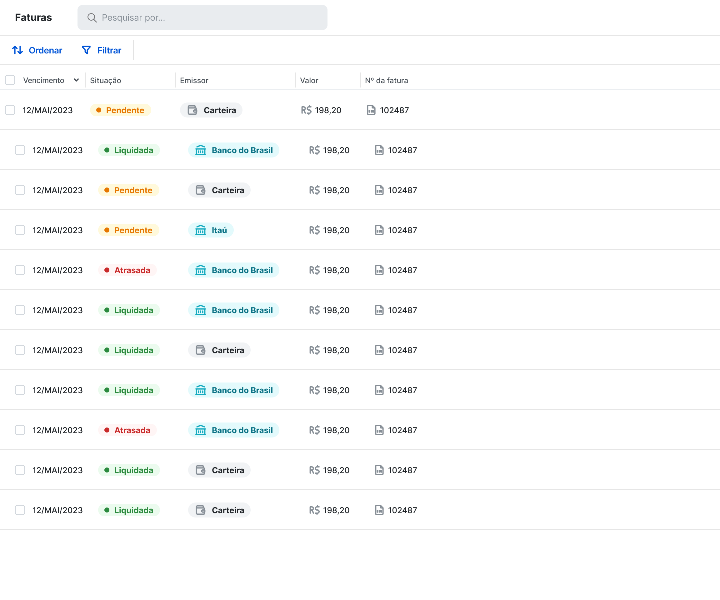Tick the checkbox of the Itaú invoice row

(x=20, y=230)
